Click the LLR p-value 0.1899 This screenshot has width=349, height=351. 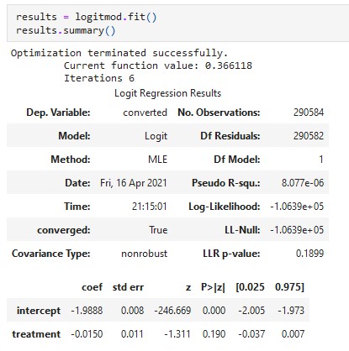pos(309,254)
